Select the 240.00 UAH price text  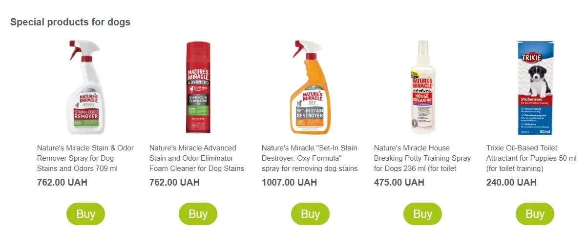point(511,183)
